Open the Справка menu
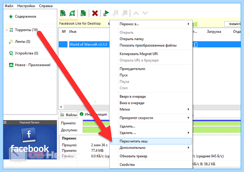The height and width of the screenshot is (172, 244). 46,6
